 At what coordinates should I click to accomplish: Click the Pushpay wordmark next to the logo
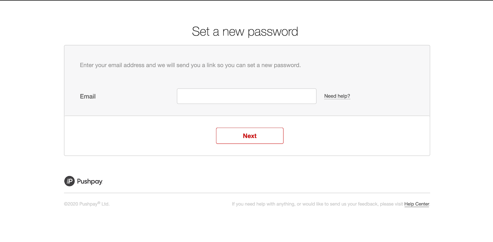point(90,181)
